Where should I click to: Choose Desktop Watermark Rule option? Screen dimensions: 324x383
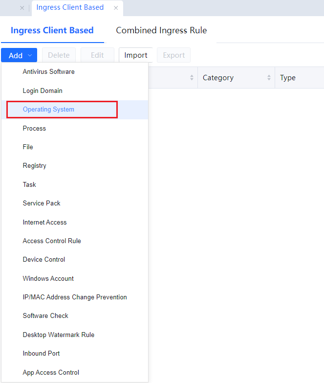pos(59,335)
